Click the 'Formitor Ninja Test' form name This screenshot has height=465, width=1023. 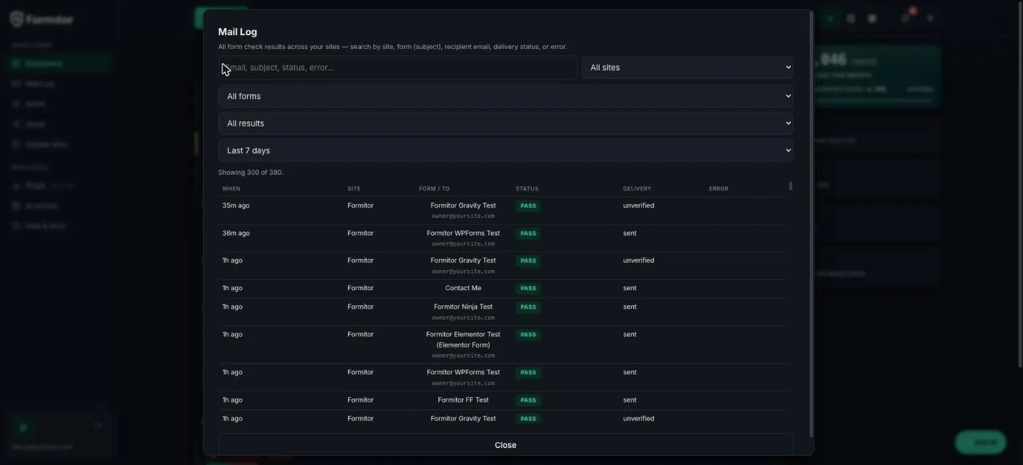click(x=463, y=307)
